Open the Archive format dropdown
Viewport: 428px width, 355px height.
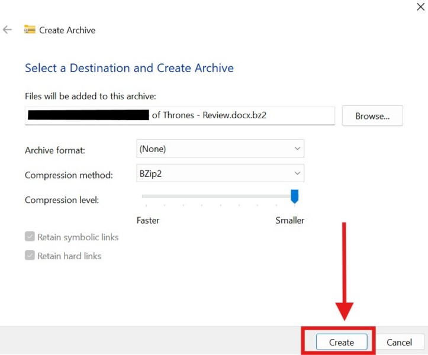[x=220, y=149]
